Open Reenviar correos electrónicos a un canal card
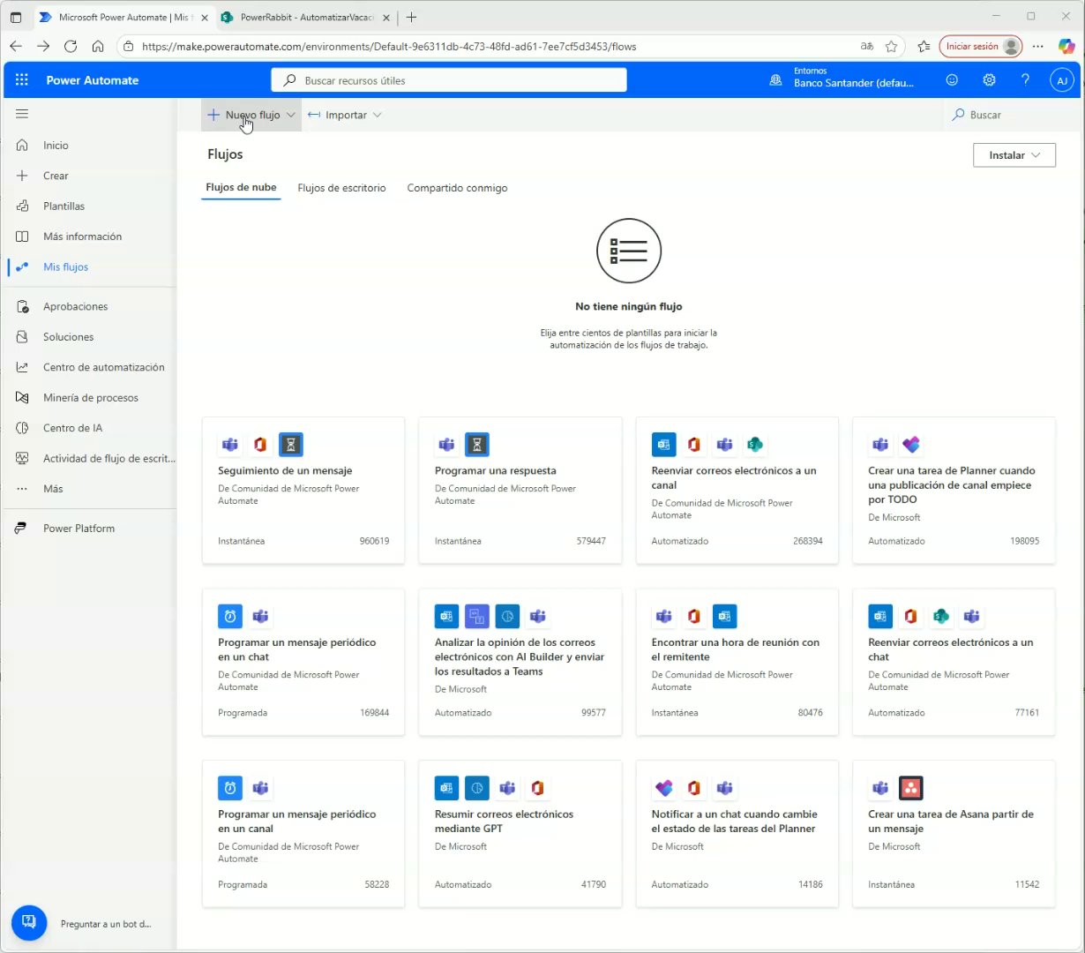Screen dimensions: 1085x953 coord(737,491)
